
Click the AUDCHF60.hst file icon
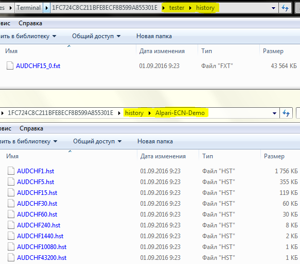coord(11,214)
